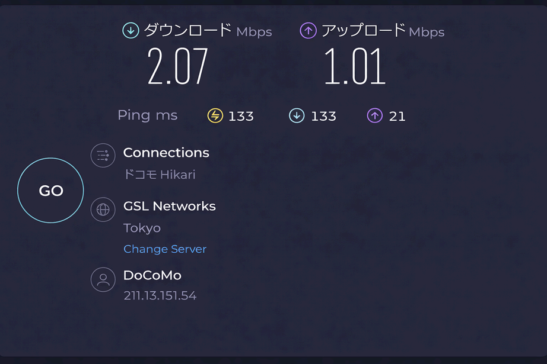Click the Change Server link
Image resolution: width=547 pixels, height=364 pixels.
coord(165,249)
